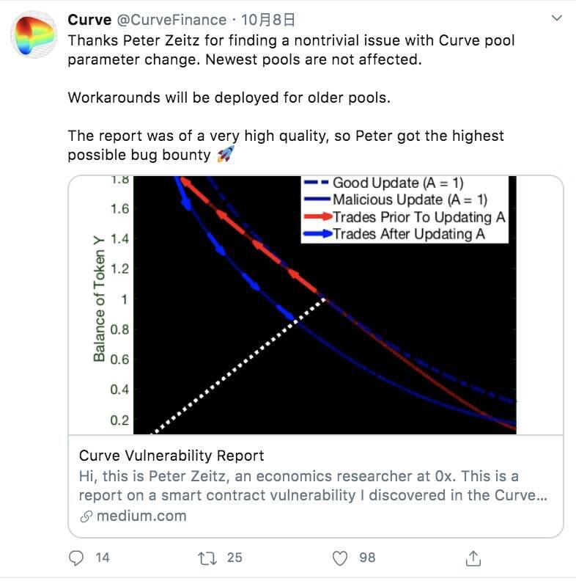The image size is (576, 584).
Task: Click the tweet text about Workarounds
Action: (x=229, y=98)
